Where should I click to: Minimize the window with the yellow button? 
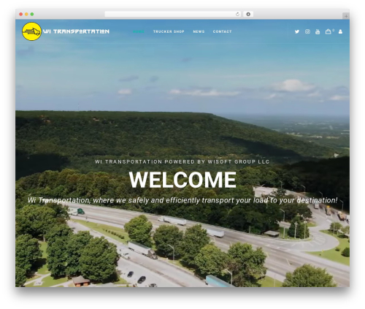click(26, 14)
